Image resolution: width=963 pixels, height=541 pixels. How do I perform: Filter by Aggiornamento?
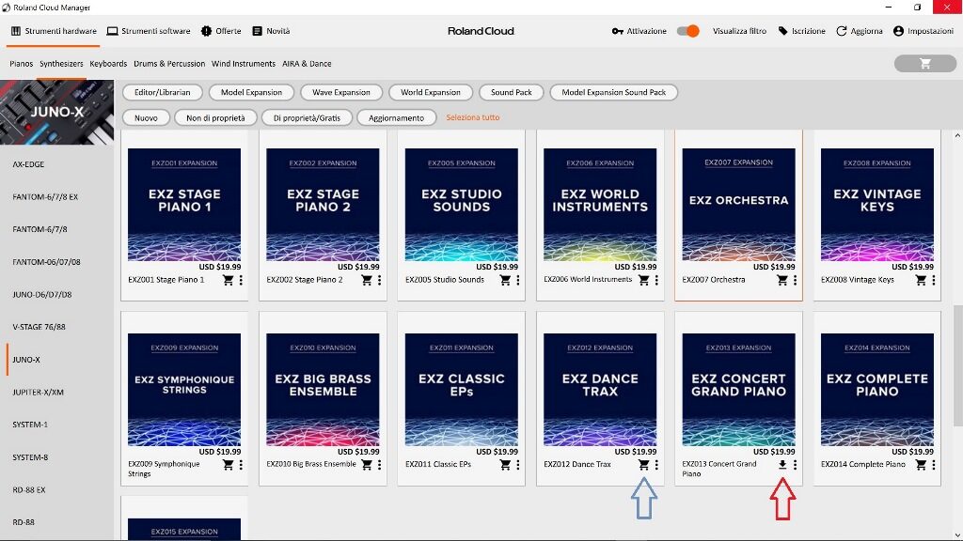(x=396, y=117)
